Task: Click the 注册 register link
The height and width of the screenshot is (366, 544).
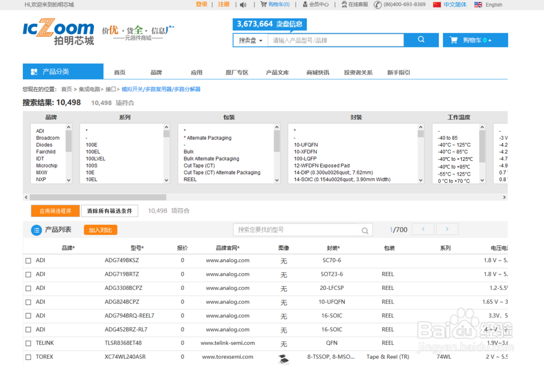Action: pos(224,4)
